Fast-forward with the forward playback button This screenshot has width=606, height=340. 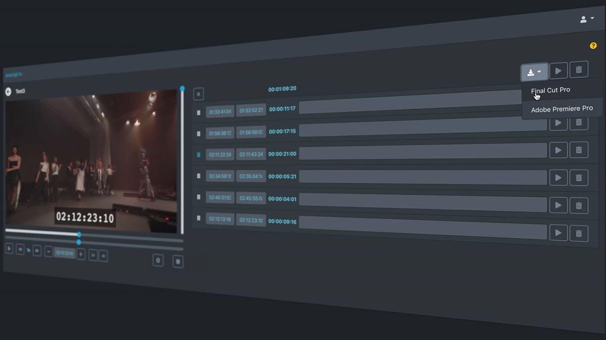point(37,250)
